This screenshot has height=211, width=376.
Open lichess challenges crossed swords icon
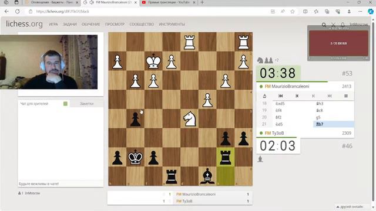point(333,25)
